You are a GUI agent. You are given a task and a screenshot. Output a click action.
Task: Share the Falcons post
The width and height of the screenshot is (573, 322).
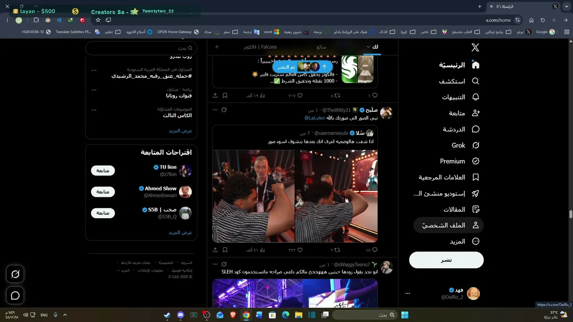pyautogui.click(x=215, y=96)
